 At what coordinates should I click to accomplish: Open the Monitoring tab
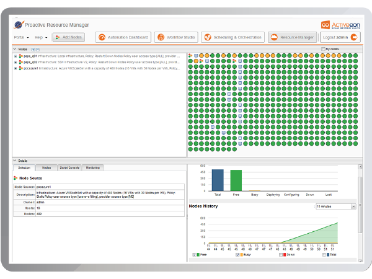[93, 167]
